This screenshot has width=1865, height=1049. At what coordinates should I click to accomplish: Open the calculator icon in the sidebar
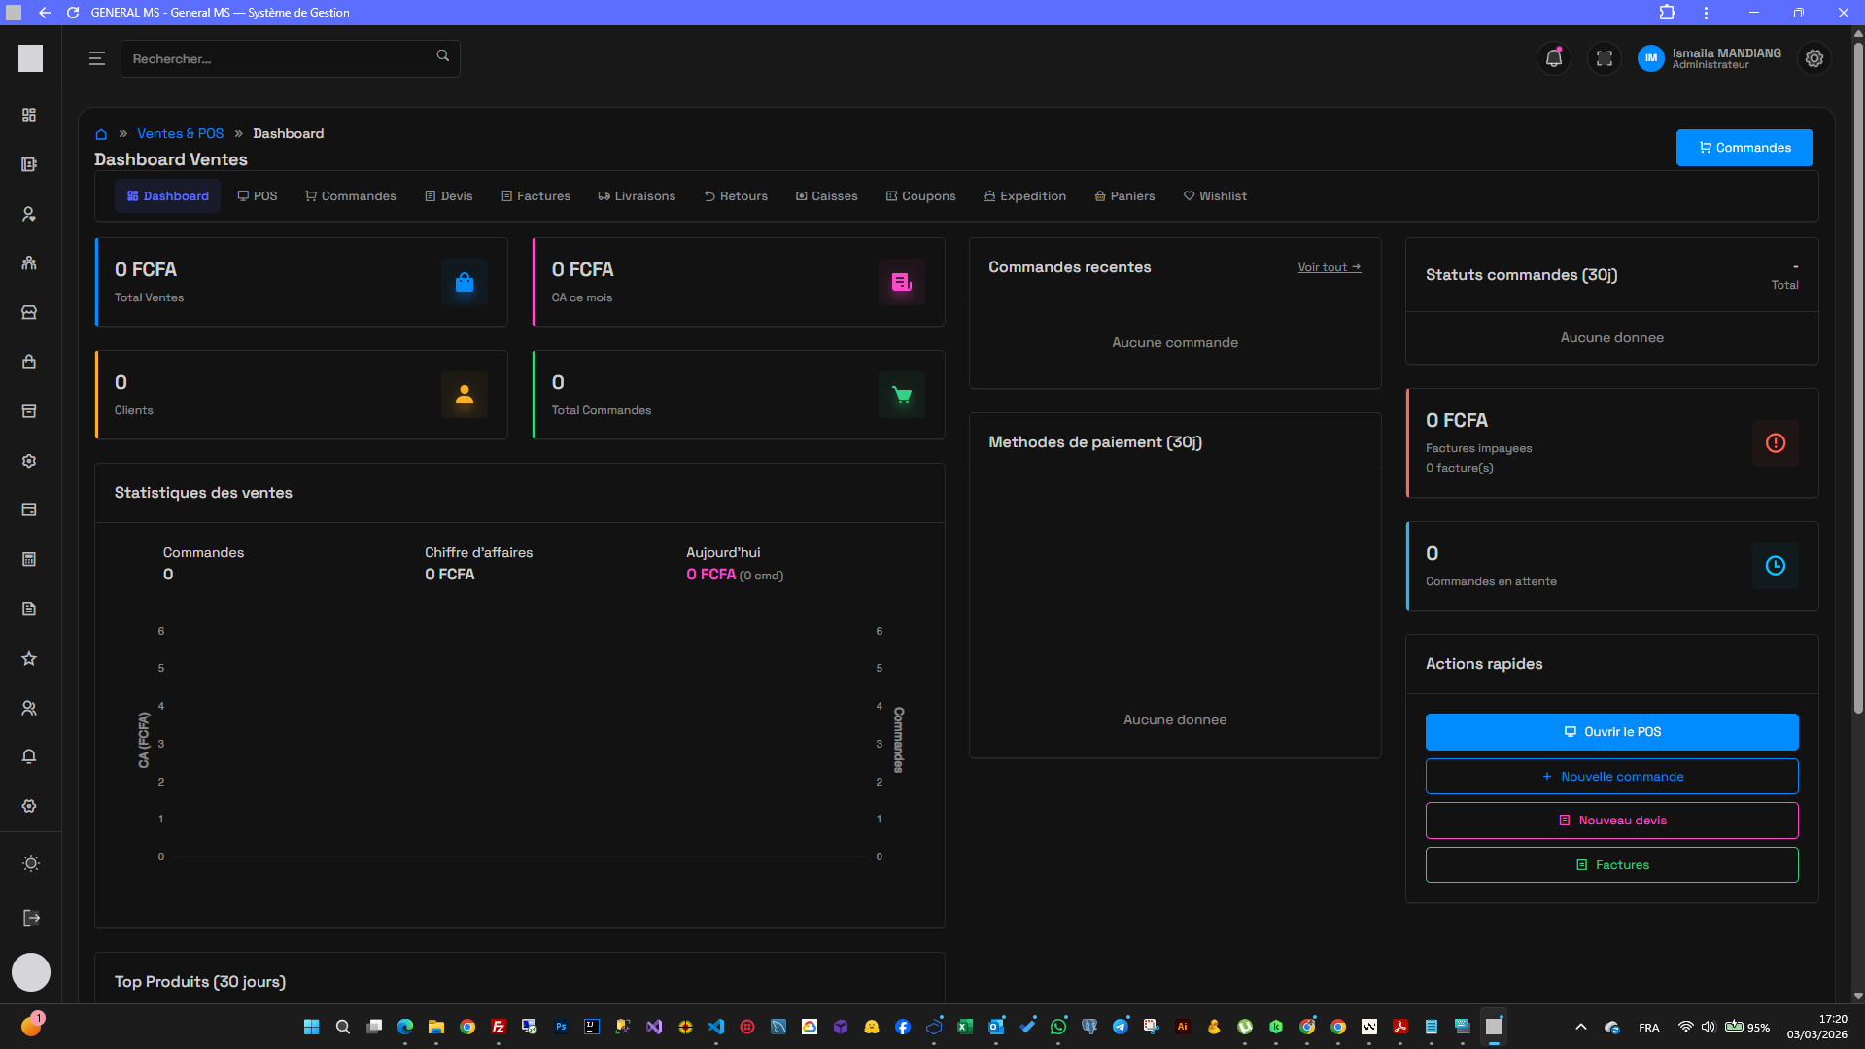click(x=29, y=559)
